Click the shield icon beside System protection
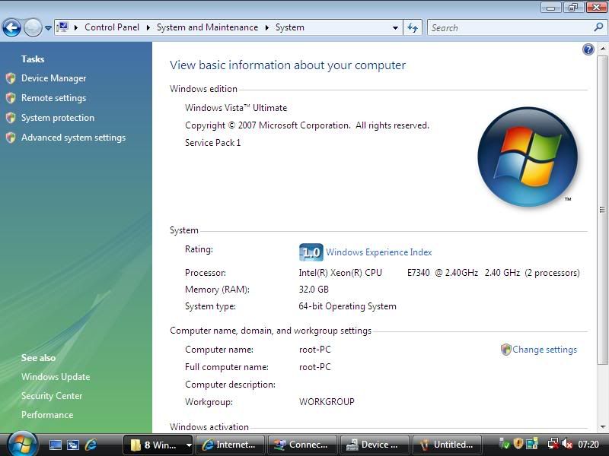609x456 pixels. click(x=11, y=118)
